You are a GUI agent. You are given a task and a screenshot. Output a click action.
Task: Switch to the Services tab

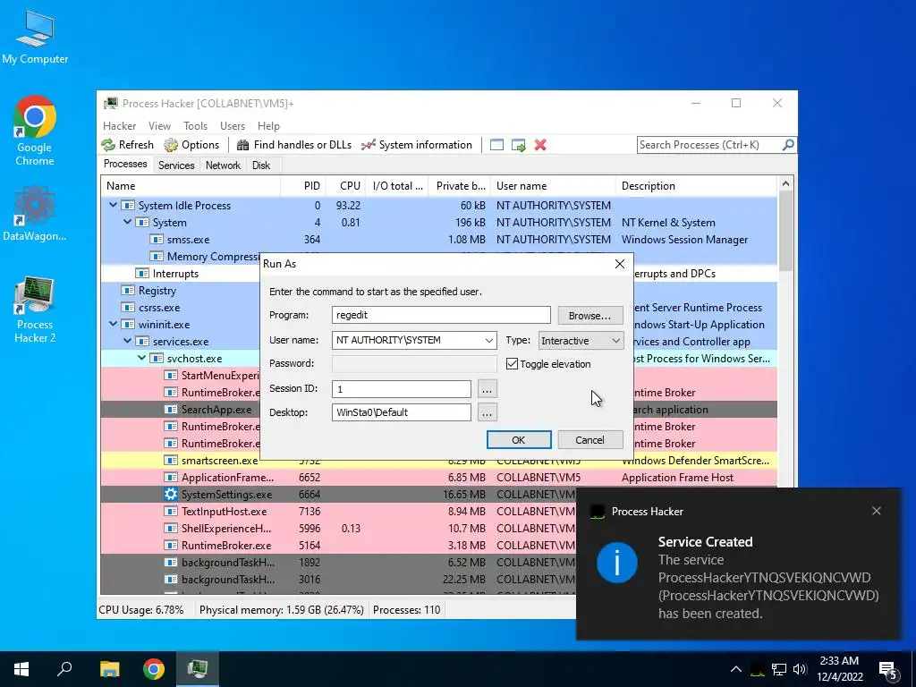[176, 165]
